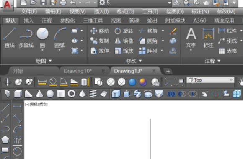The image size is (243, 159).
Task: Click the Stretch (拉伸) tool
Action: [x=100, y=51]
